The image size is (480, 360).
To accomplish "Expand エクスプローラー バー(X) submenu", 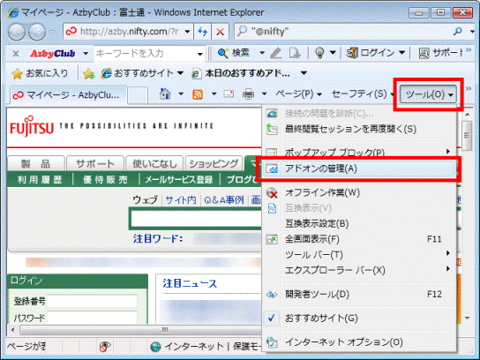I will [x=359, y=270].
